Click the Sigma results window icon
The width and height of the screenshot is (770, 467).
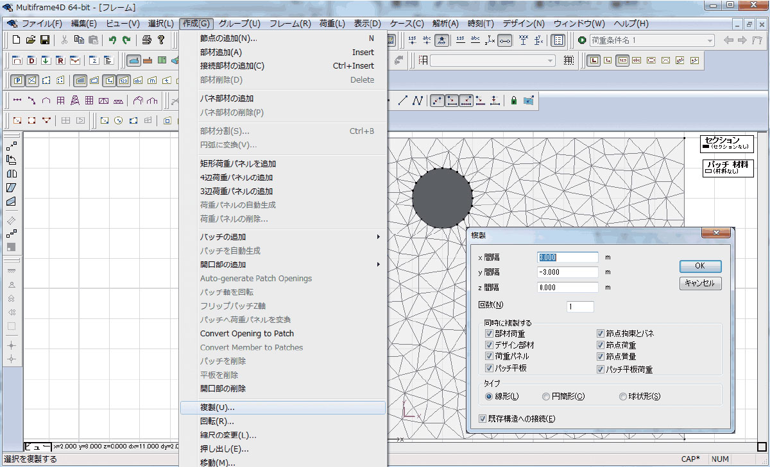(94, 60)
